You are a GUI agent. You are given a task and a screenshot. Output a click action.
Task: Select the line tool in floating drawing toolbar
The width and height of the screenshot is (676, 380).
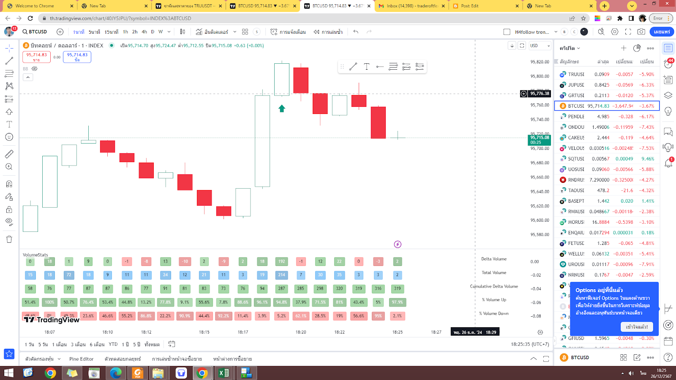tap(353, 66)
